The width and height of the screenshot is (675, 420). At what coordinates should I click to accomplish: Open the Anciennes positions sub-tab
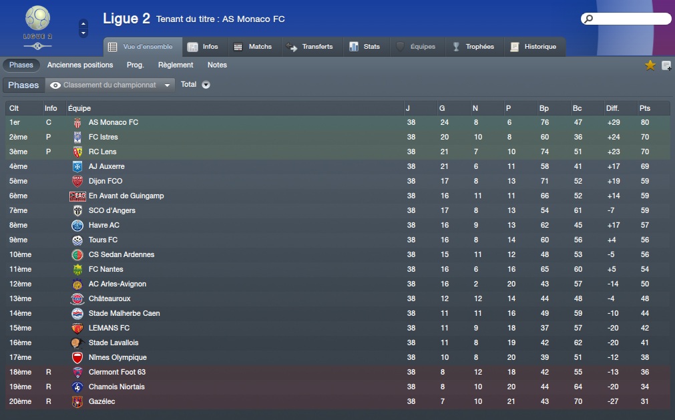80,65
